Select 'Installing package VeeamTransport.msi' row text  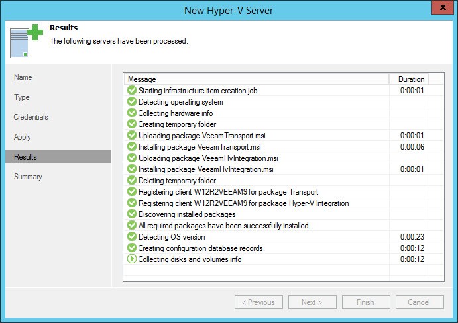click(200, 147)
